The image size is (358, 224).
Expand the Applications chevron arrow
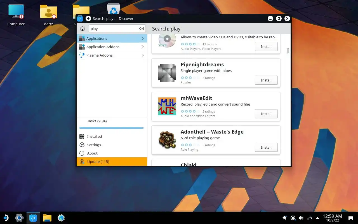[143, 38]
